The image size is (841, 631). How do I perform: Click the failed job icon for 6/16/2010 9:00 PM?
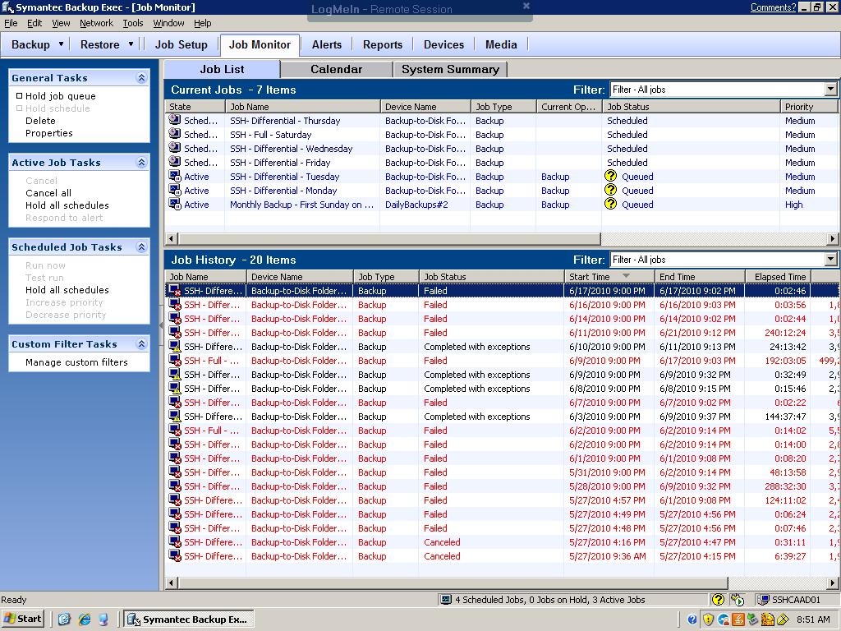tap(174, 304)
